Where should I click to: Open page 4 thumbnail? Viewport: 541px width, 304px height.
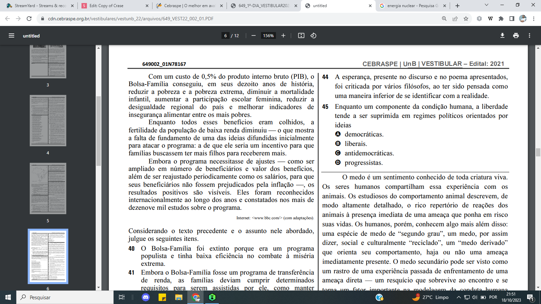click(48, 121)
